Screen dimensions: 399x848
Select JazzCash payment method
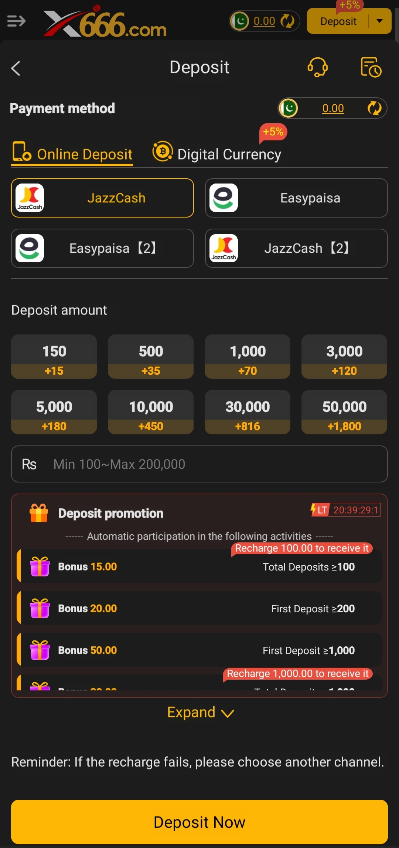[102, 198]
